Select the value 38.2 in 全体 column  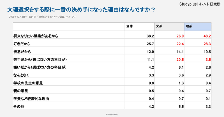coord(150,36)
